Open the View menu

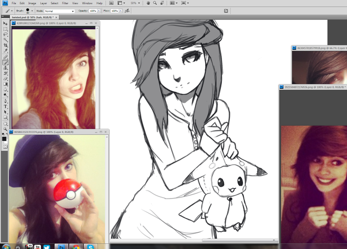(75, 3)
